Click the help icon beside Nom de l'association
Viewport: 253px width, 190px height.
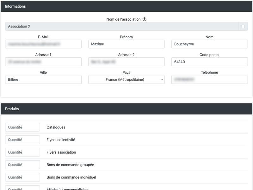point(145,19)
